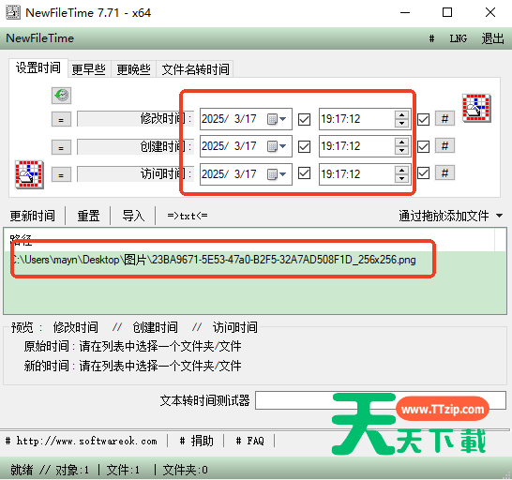Screen dimensions: 512x480
Task: Click the =>txt<= button
Action: tap(188, 216)
